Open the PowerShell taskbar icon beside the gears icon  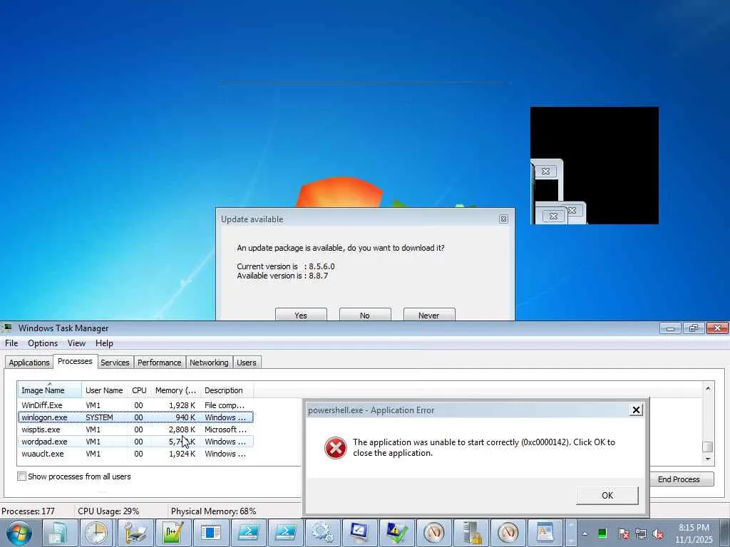pos(286,533)
